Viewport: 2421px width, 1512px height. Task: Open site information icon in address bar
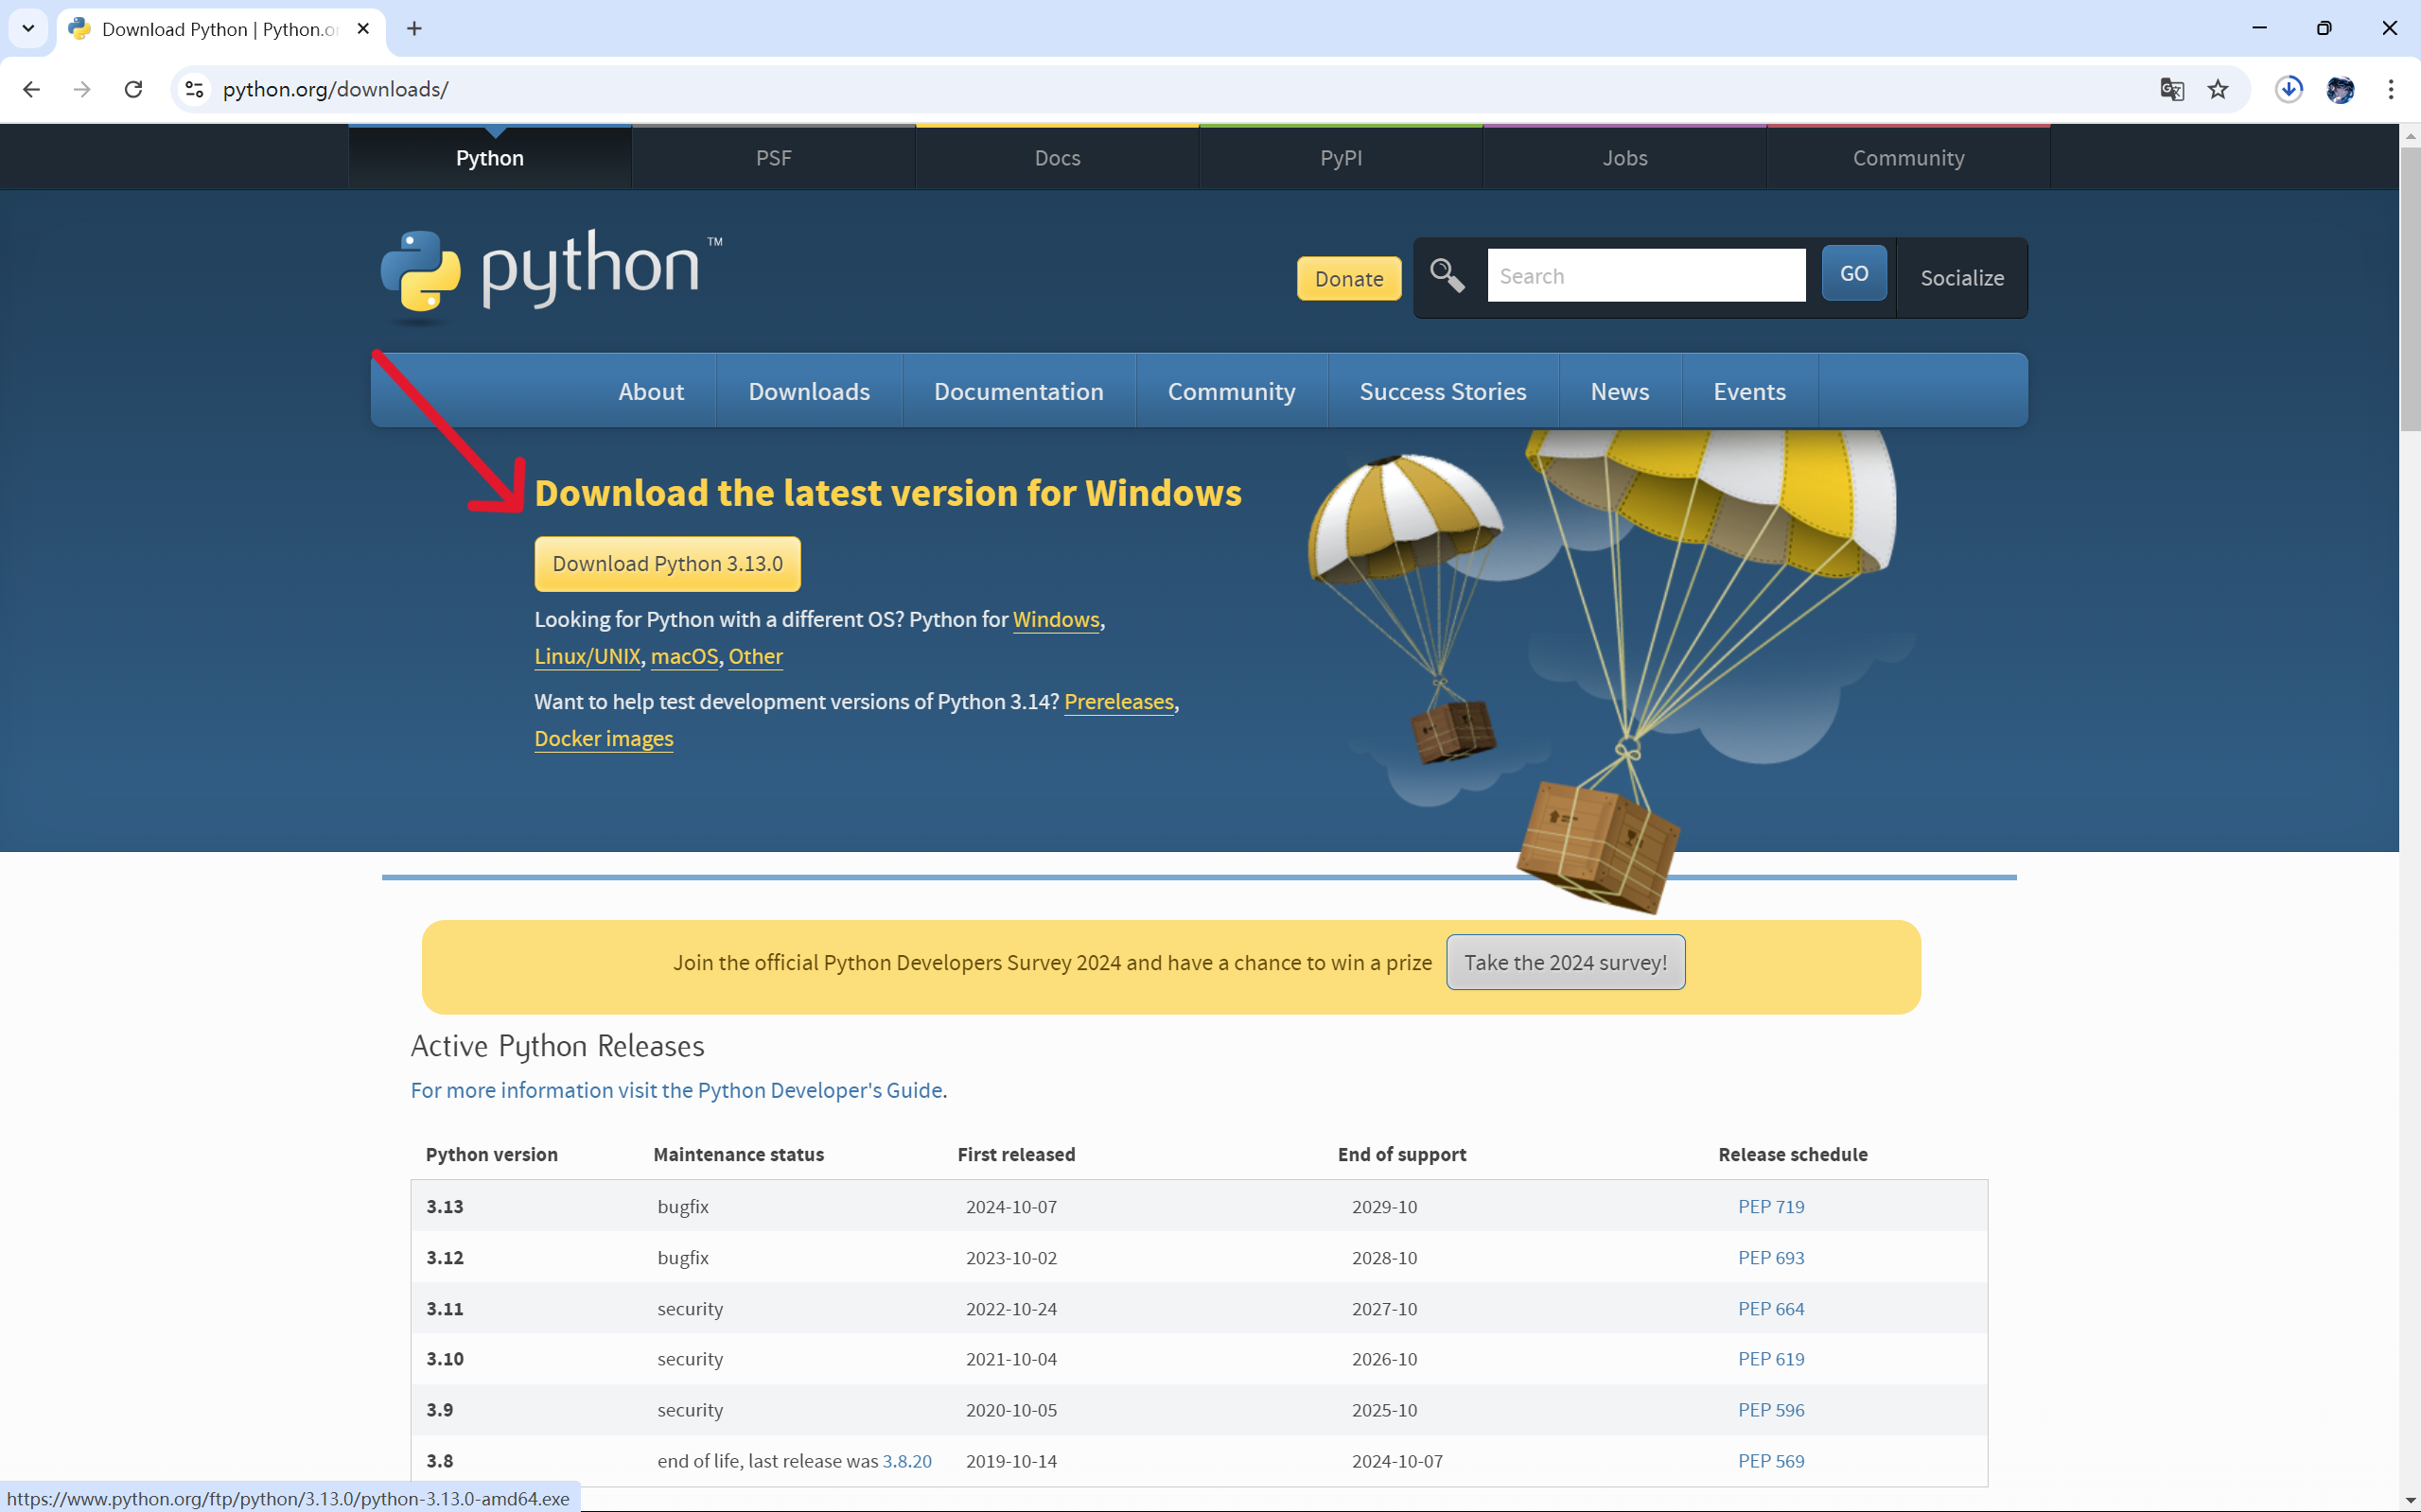click(195, 89)
